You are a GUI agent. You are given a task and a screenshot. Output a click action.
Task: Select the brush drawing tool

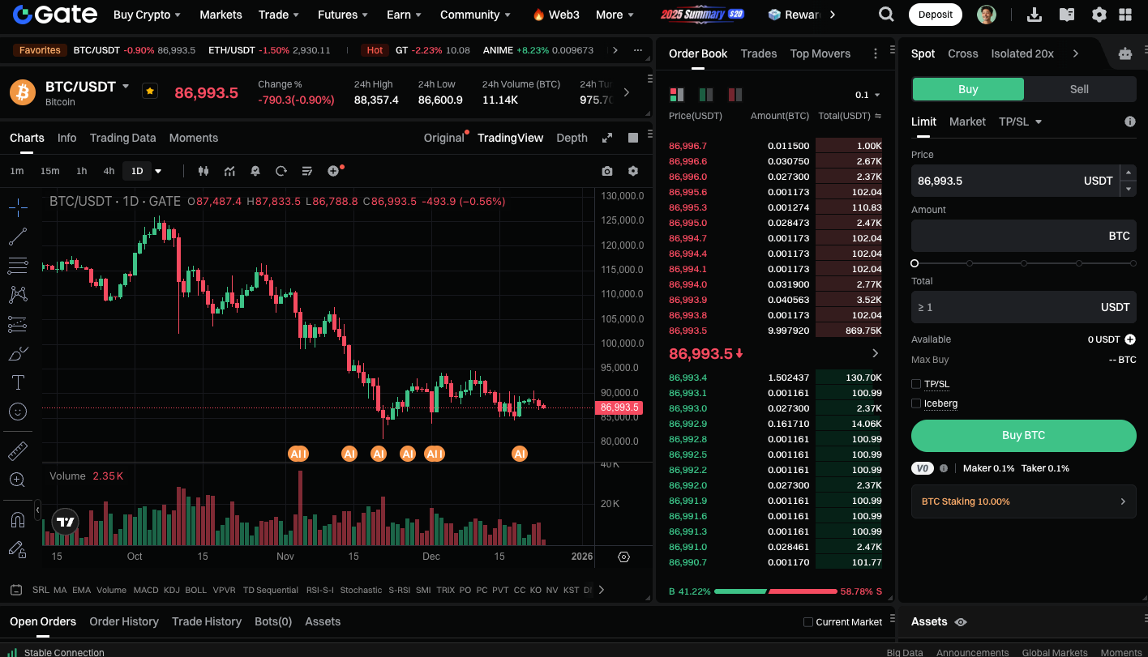point(18,353)
